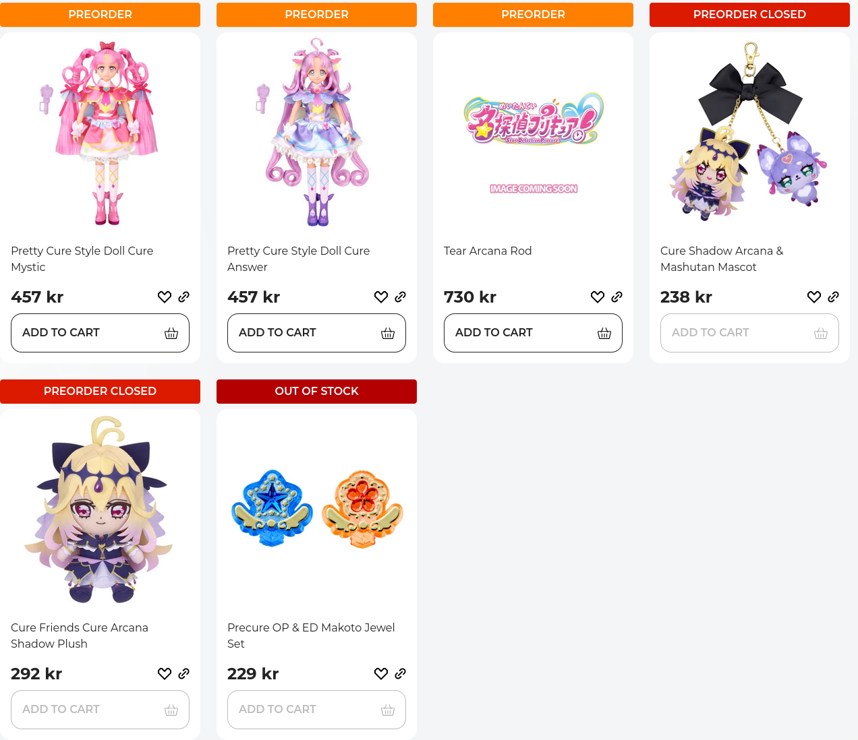Screen dimensions: 858x740
Task: Wishlist heart for Cure Shadow Arcana Mascot
Action: click(814, 297)
